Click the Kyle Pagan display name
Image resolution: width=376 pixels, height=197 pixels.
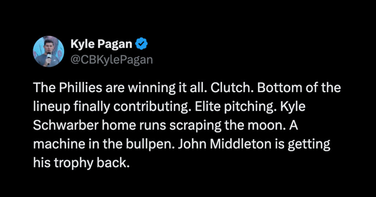[101, 44]
